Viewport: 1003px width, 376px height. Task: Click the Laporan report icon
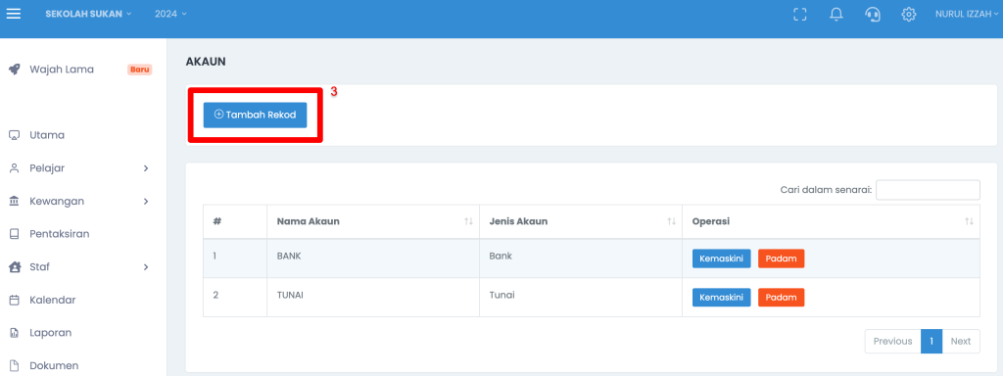[14, 333]
